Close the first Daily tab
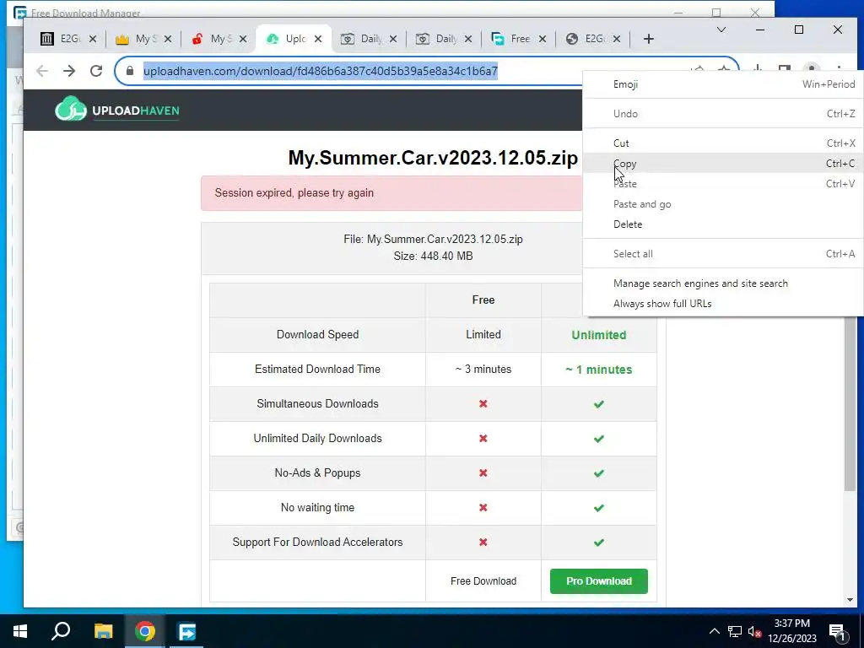This screenshot has width=864, height=648. [x=393, y=39]
